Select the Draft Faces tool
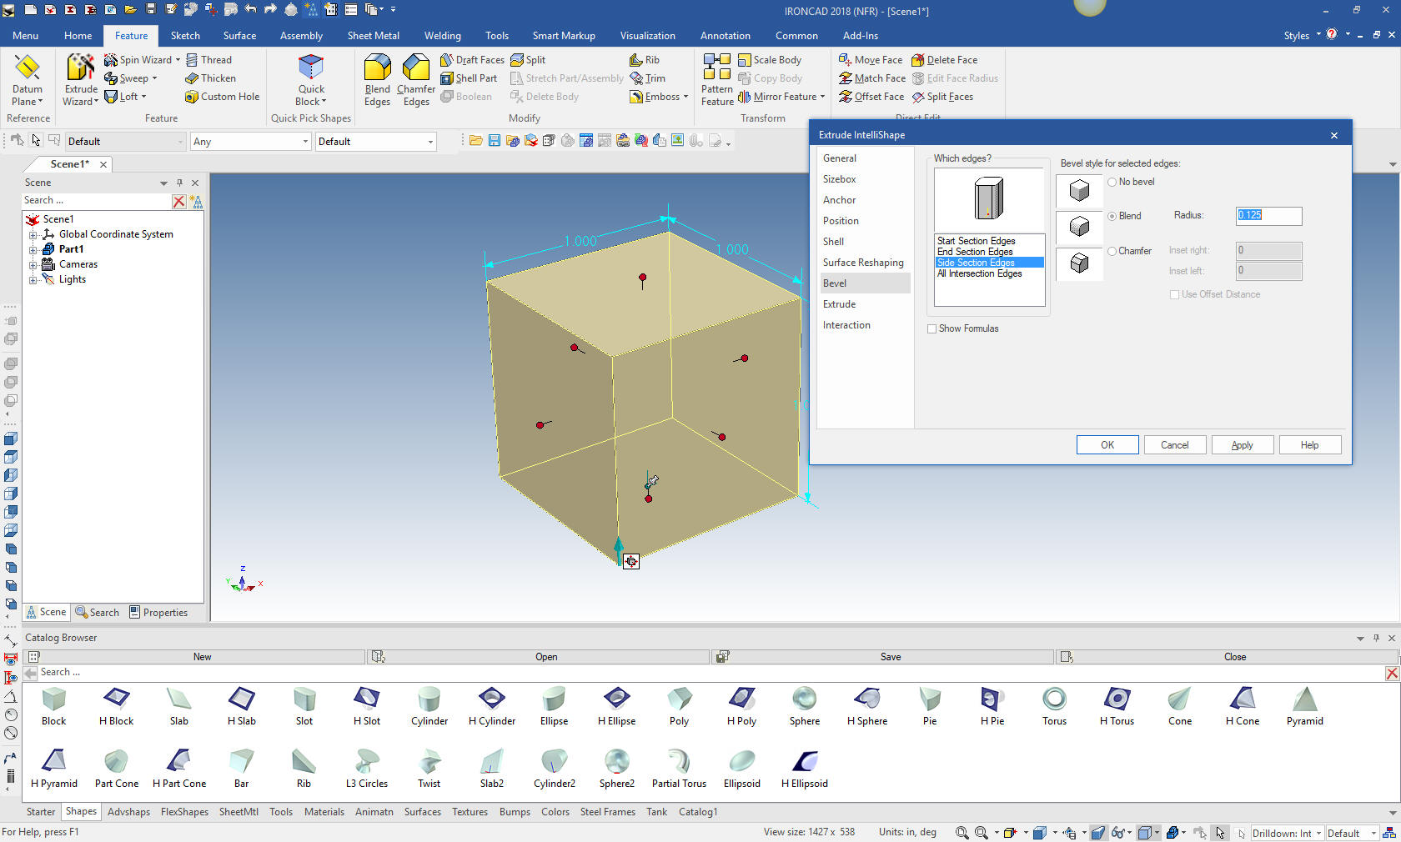Screen dimensions: 1401x842 click(x=472, y=60)
